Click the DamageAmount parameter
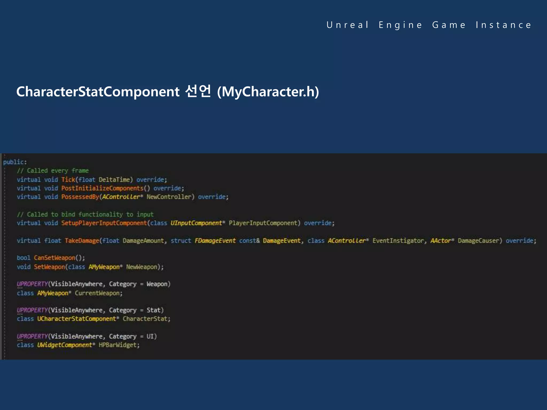The image size is (547, 410). 143,241
